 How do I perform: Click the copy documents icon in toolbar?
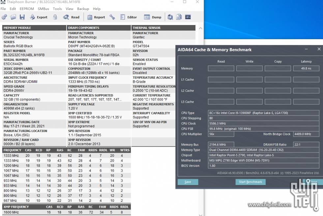(179, 17)
